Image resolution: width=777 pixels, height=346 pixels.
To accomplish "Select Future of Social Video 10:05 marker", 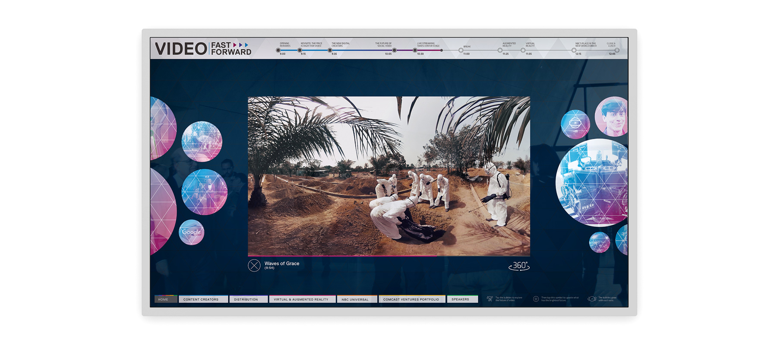I will coord(394,51).
